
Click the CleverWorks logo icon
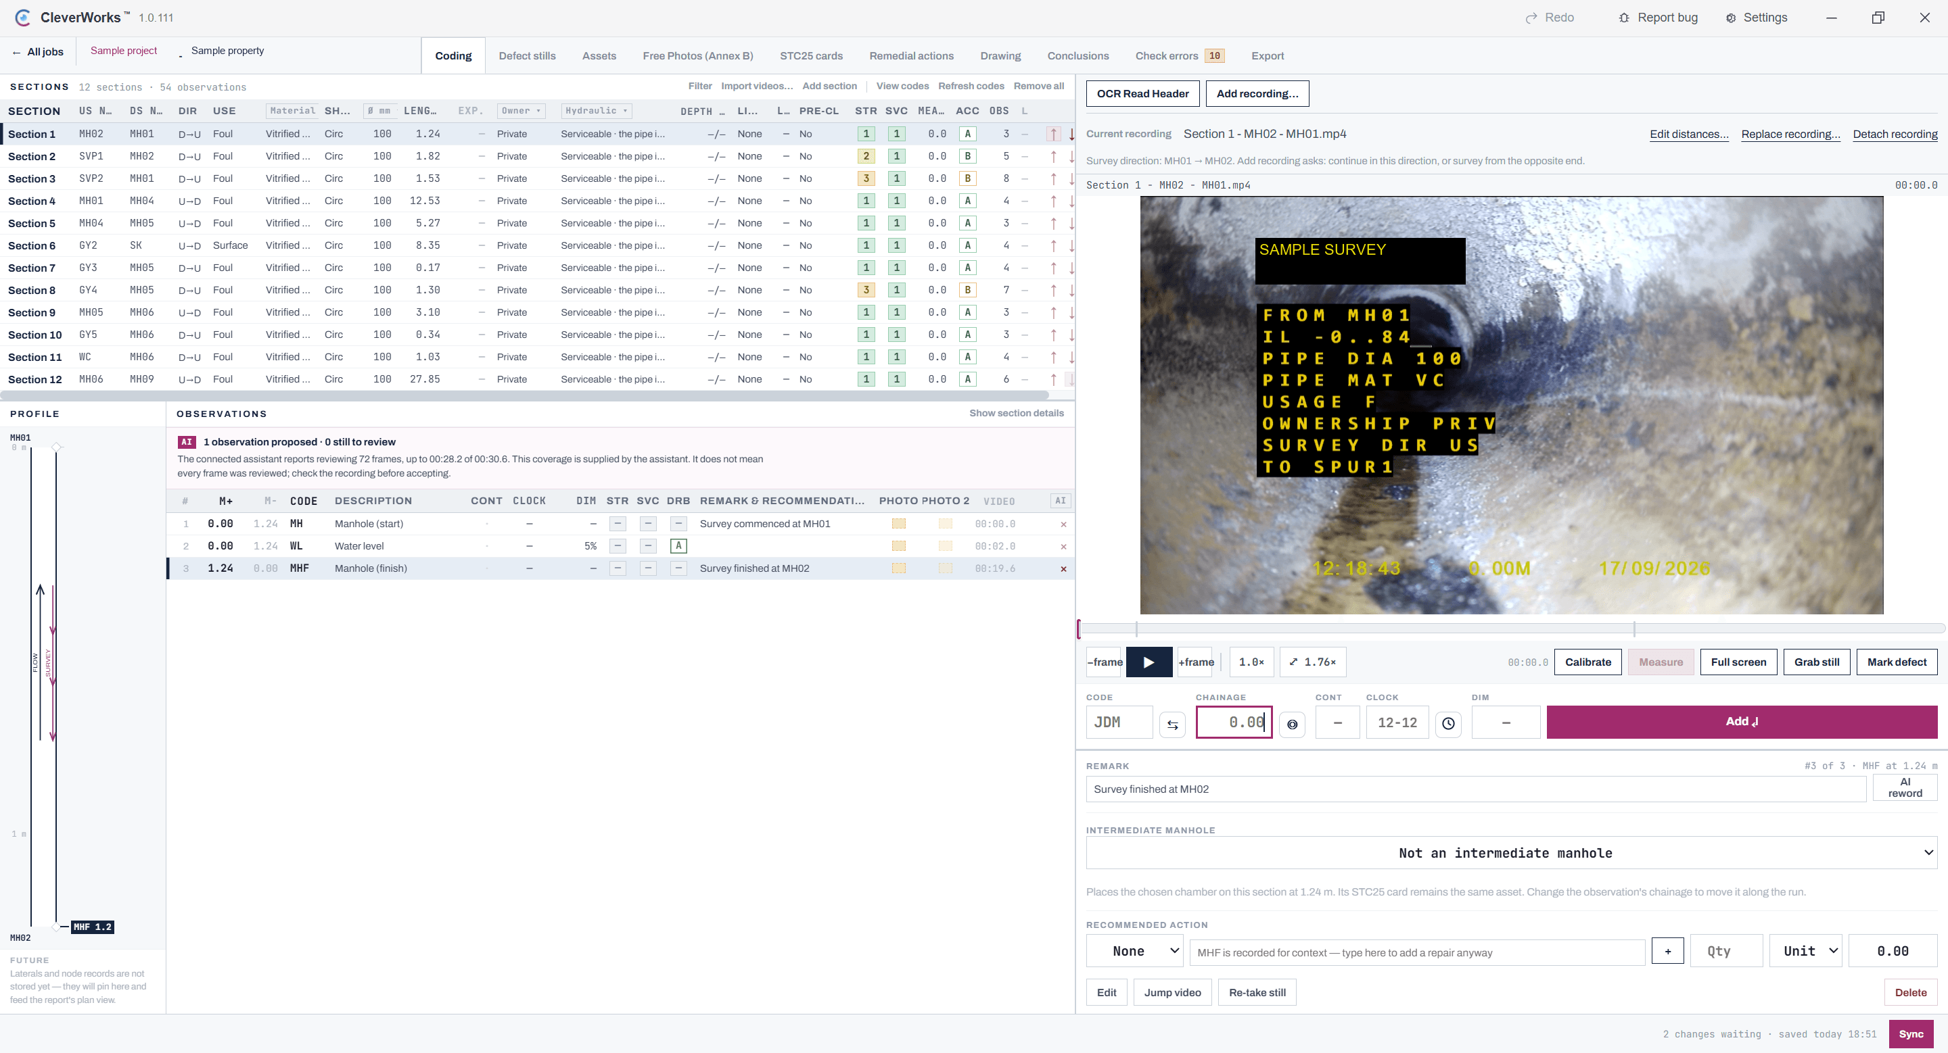pos(23,18)
